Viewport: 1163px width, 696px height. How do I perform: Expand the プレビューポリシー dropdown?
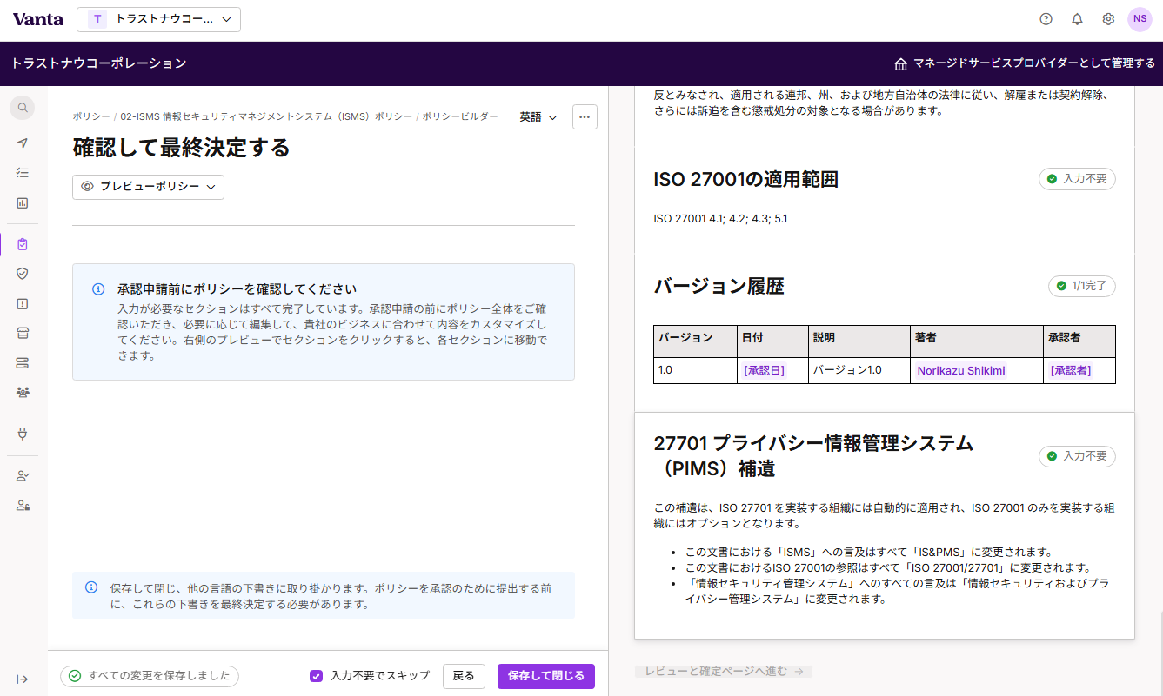tap(148, 187)
